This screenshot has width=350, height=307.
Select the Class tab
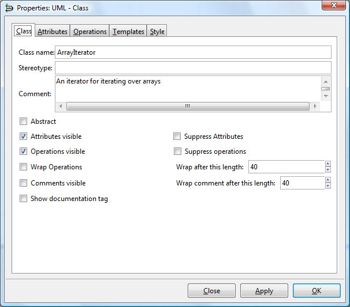click(24, 31)
